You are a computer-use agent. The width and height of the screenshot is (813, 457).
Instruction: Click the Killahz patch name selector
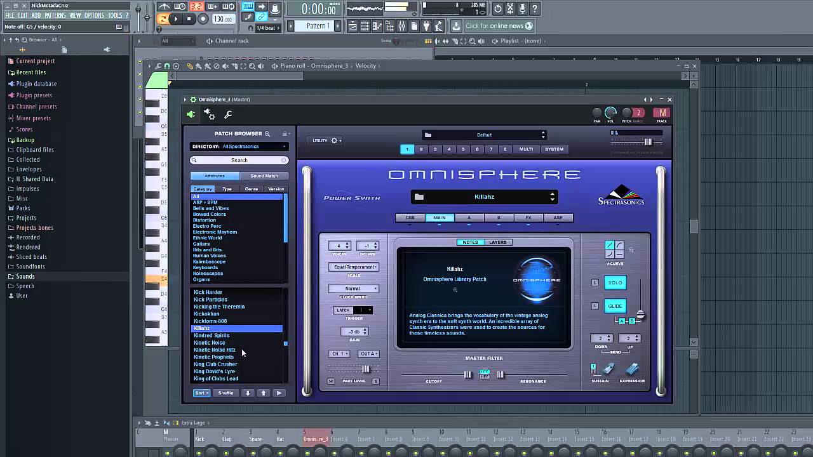coord(484,197)
